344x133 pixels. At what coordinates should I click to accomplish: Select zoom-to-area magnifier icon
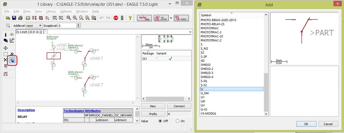(x=94, y=18)
